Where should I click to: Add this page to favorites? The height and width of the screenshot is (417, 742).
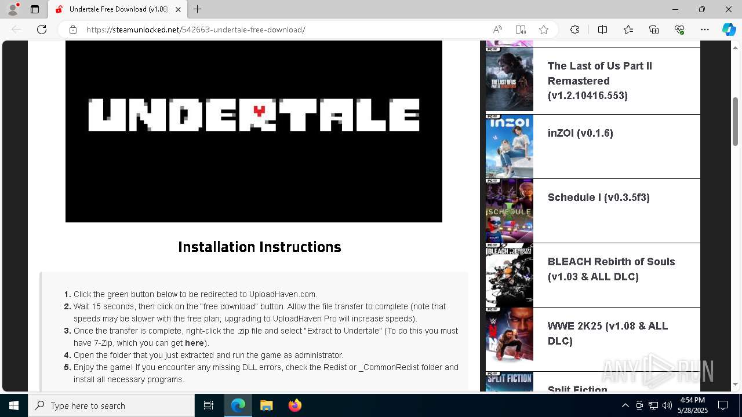coord(544,30)
